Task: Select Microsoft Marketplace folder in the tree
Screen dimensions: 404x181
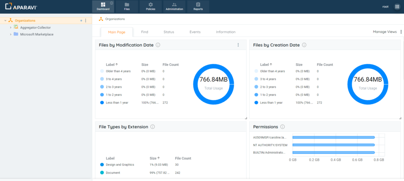Action: coord(37,34)
